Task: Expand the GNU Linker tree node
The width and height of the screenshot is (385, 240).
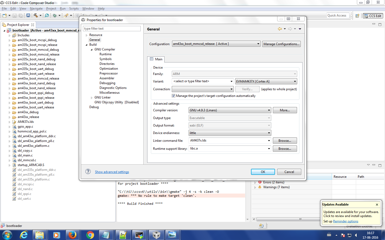Action: [92, 98]
